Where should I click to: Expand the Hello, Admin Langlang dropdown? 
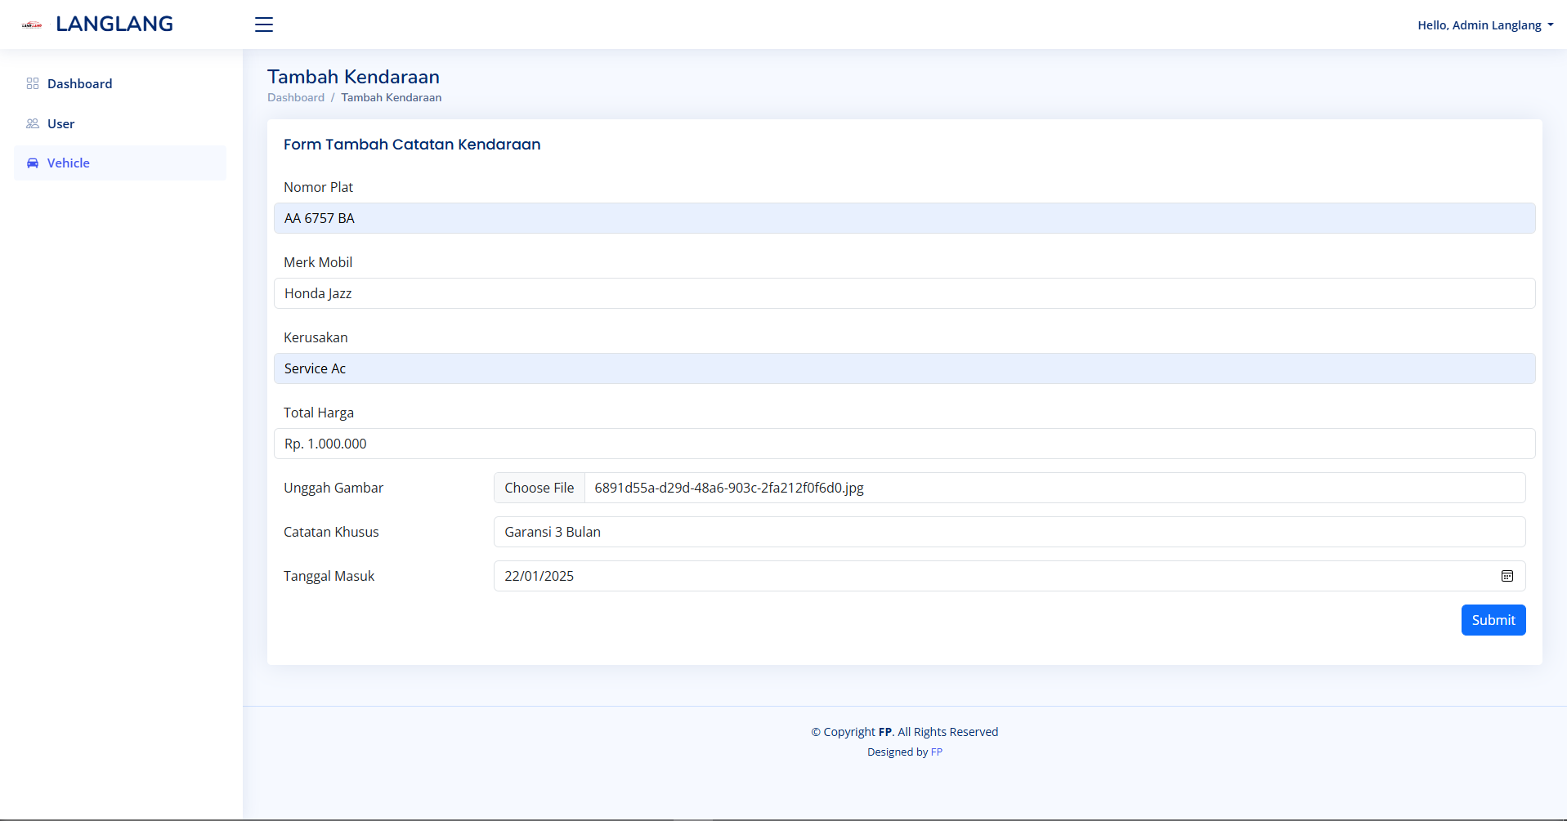[x=1484, y=25]
